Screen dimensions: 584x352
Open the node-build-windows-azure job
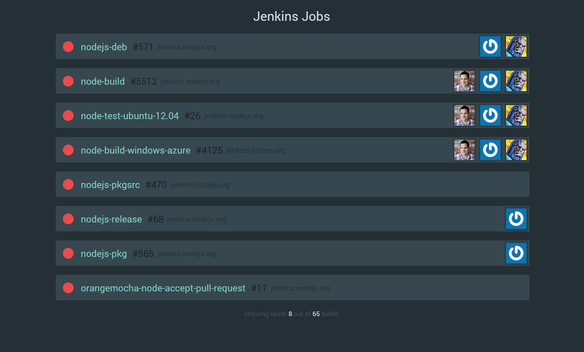click(135, 150)
